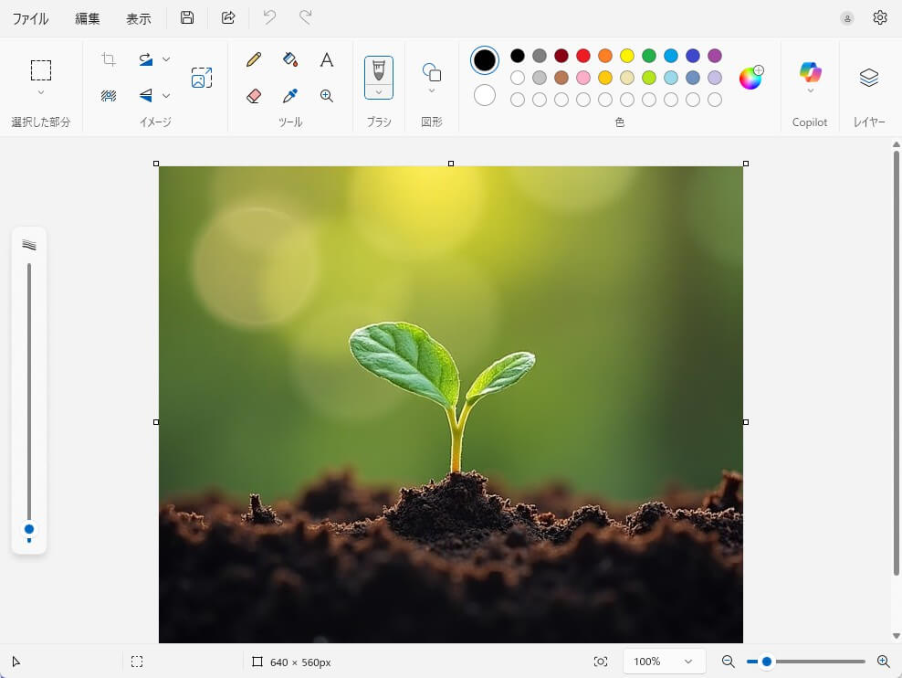The width and height of the screenshot is (902, 678).
Task: Select the text tool
Action: 327,59
